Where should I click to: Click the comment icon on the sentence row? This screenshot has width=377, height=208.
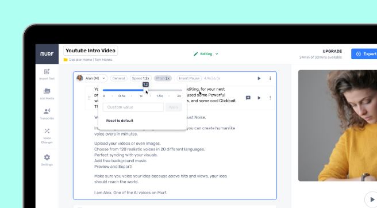[248, 98]
